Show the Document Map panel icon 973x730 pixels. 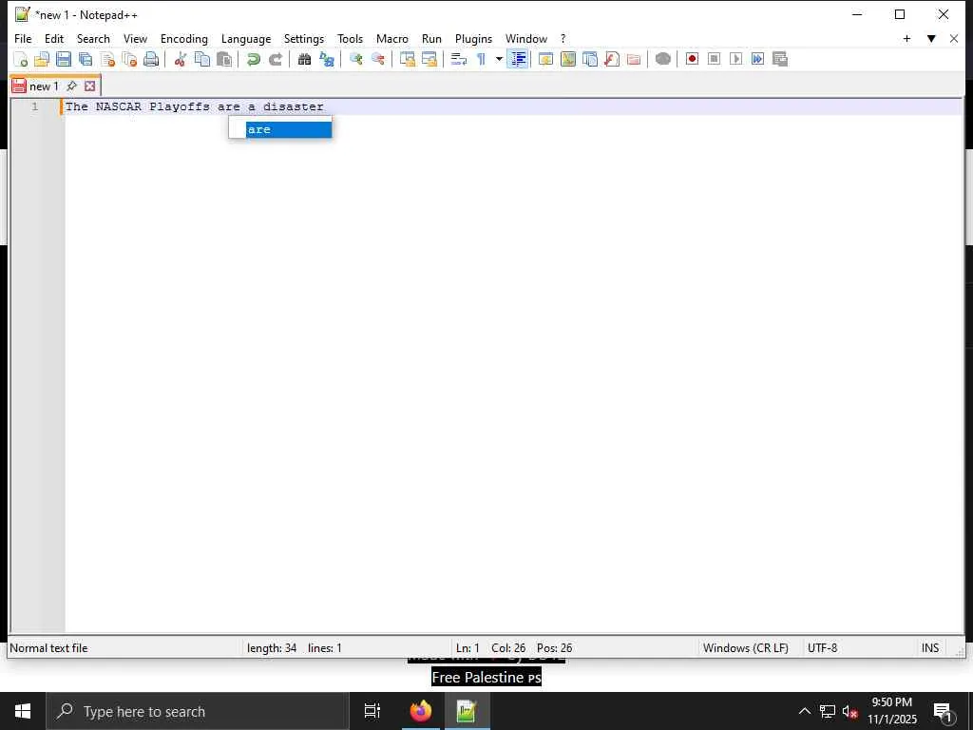tap(568, 59)
